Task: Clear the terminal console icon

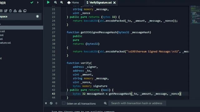Action: 51,103
